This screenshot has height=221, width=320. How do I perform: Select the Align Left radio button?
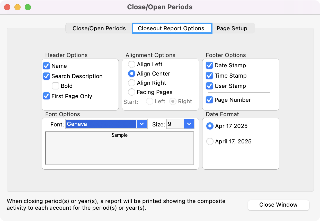coord(131,64)
